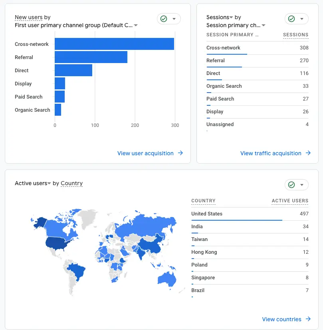This screenshot has height=330, width=323.
Task: Click Organic Search row in sessions table
Action: coord(257,86)
